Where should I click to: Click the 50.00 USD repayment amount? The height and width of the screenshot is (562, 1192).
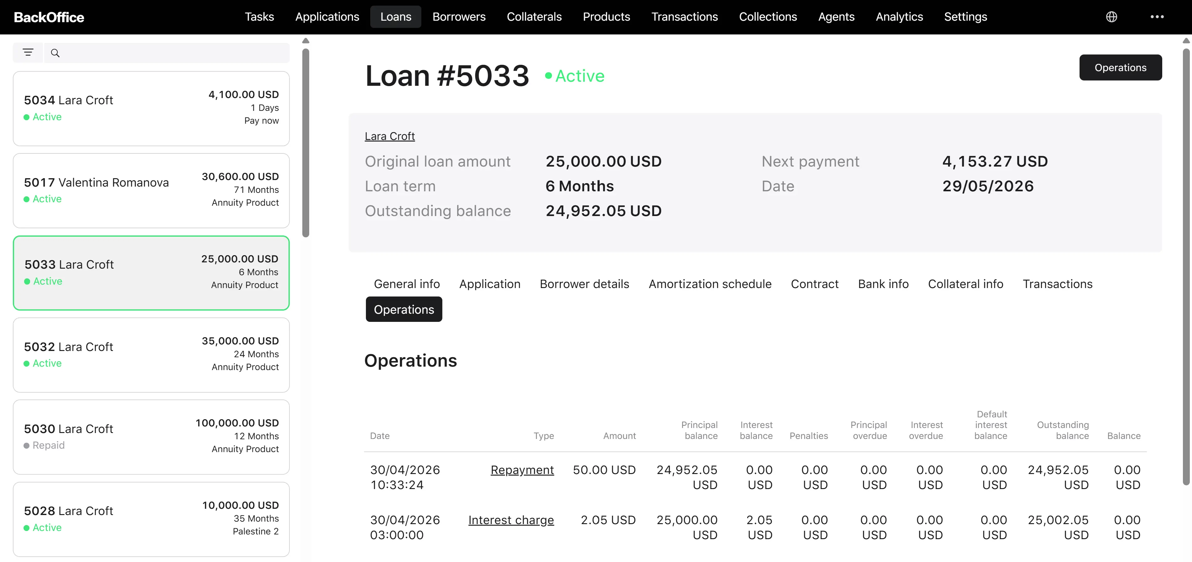coord(604,470)
